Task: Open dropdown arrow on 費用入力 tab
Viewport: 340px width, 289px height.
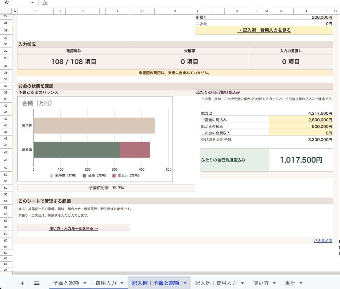Action: coord(122,283)
